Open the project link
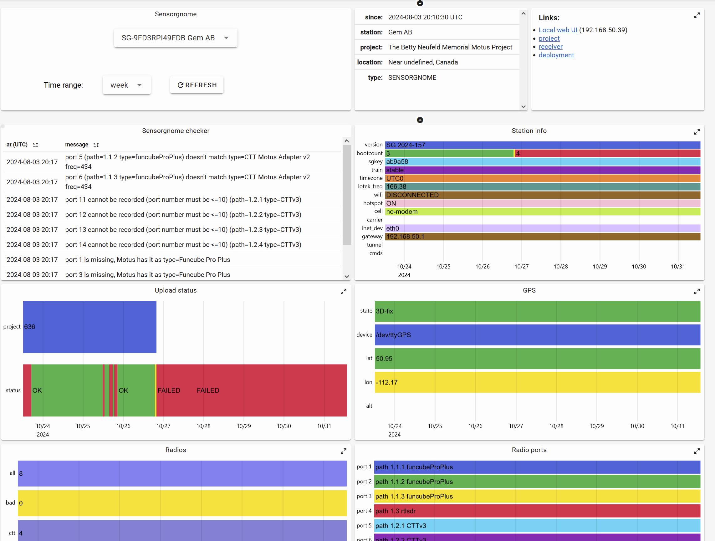Viewport: 715px width, 541px height. [549, 38]
